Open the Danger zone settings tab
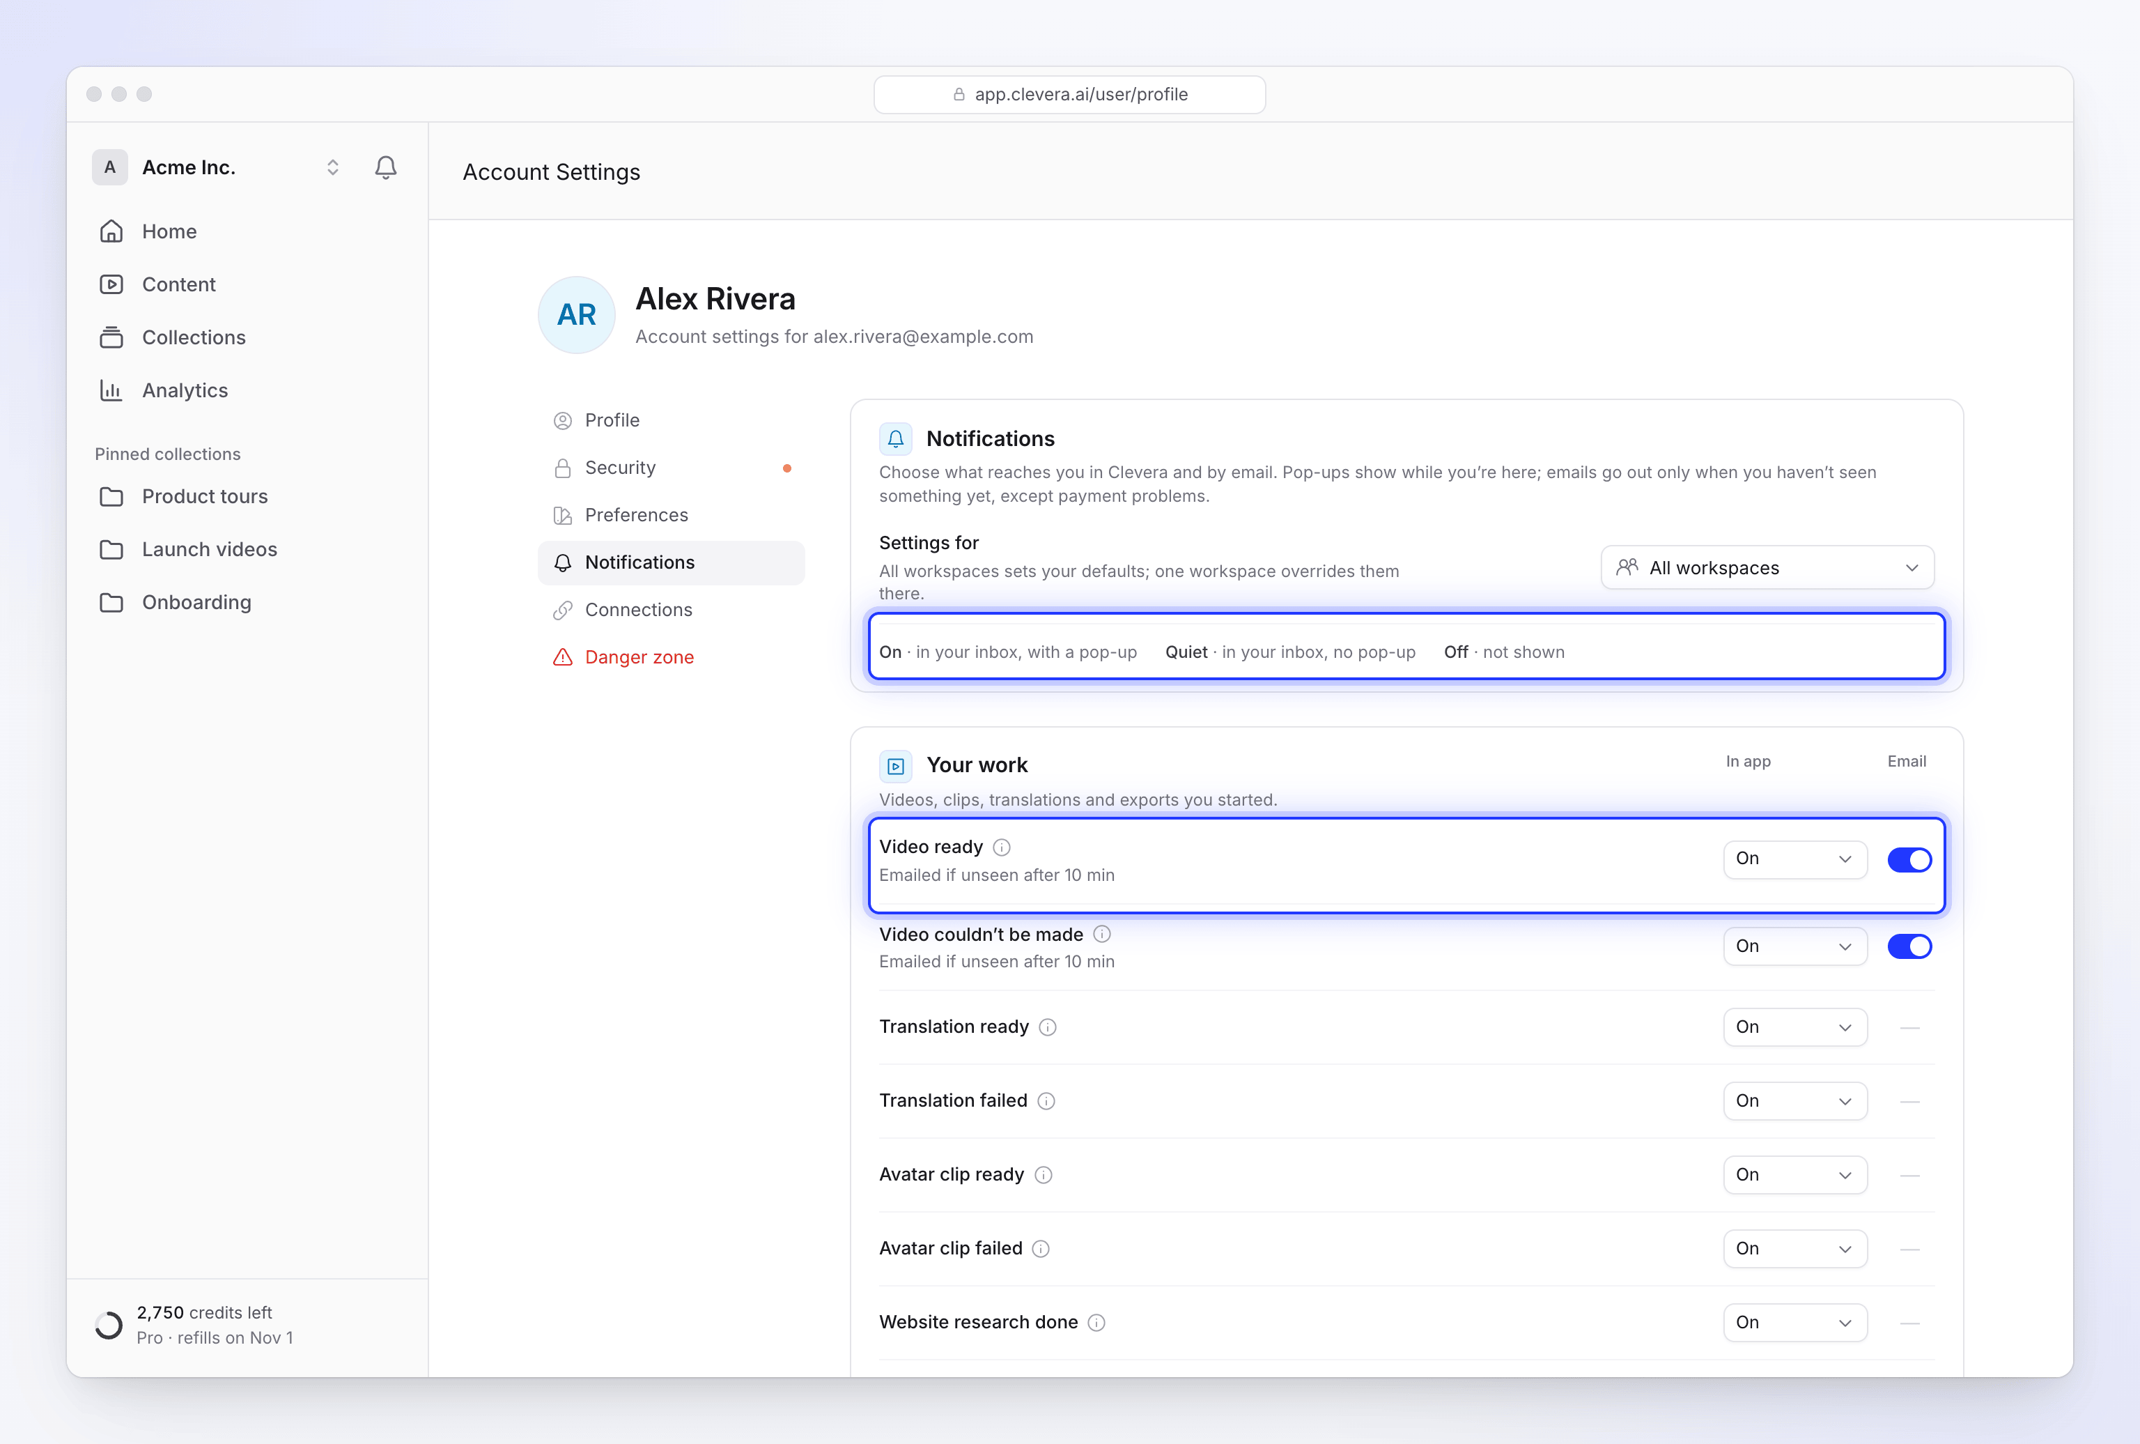 (x=671, y=658)
